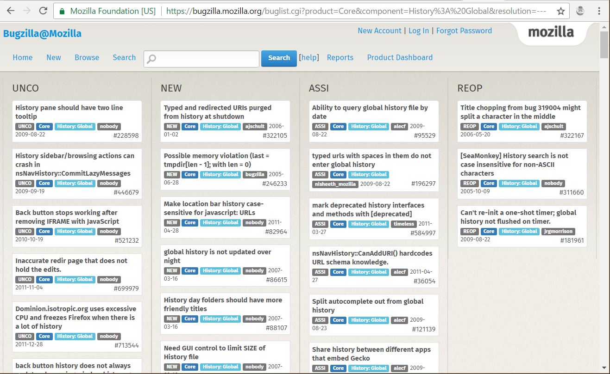Screen dimensions: 610x374
Task: Click the nisheeth_mozilla assignee tag
Action: point(335,184)
